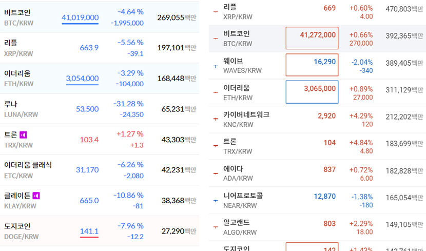Click the red candle icon beside 카이버네트워크
The image size is (426, 251).
(x=216, y=120)
